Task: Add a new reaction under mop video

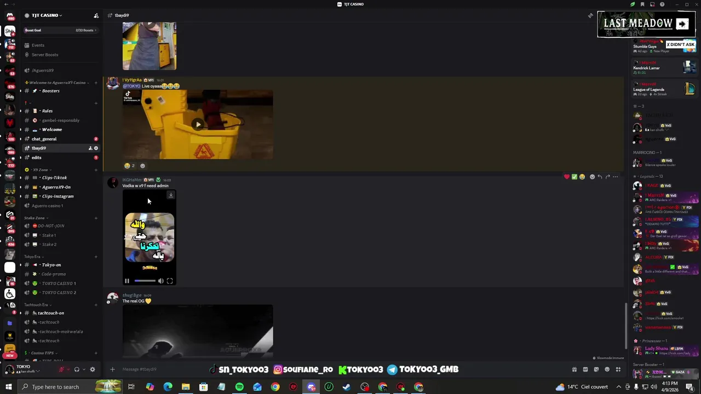Action: point(142,166)
